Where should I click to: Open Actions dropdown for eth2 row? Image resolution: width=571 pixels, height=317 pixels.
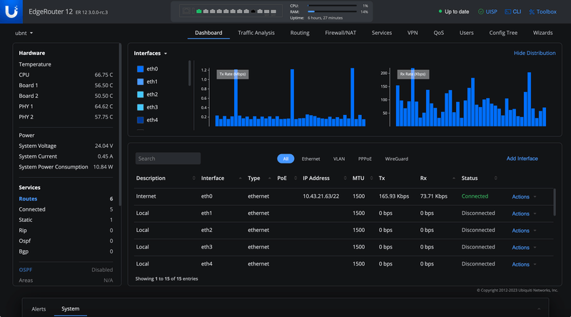(524, 231)
